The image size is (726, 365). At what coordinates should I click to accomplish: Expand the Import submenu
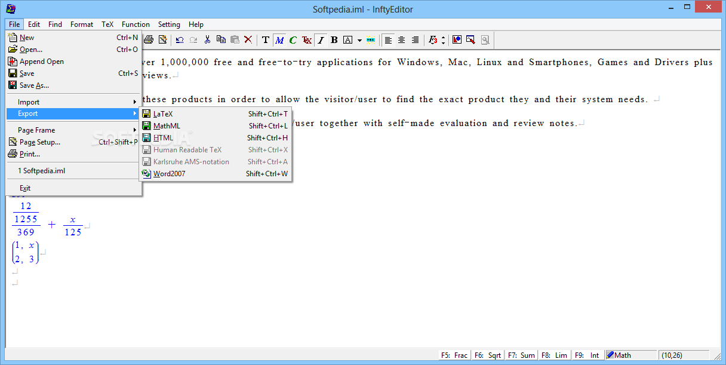tap(73, 102)
